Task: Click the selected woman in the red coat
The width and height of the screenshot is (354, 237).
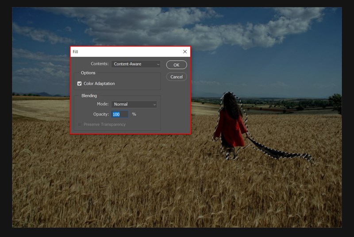Action: click(231, 127)
